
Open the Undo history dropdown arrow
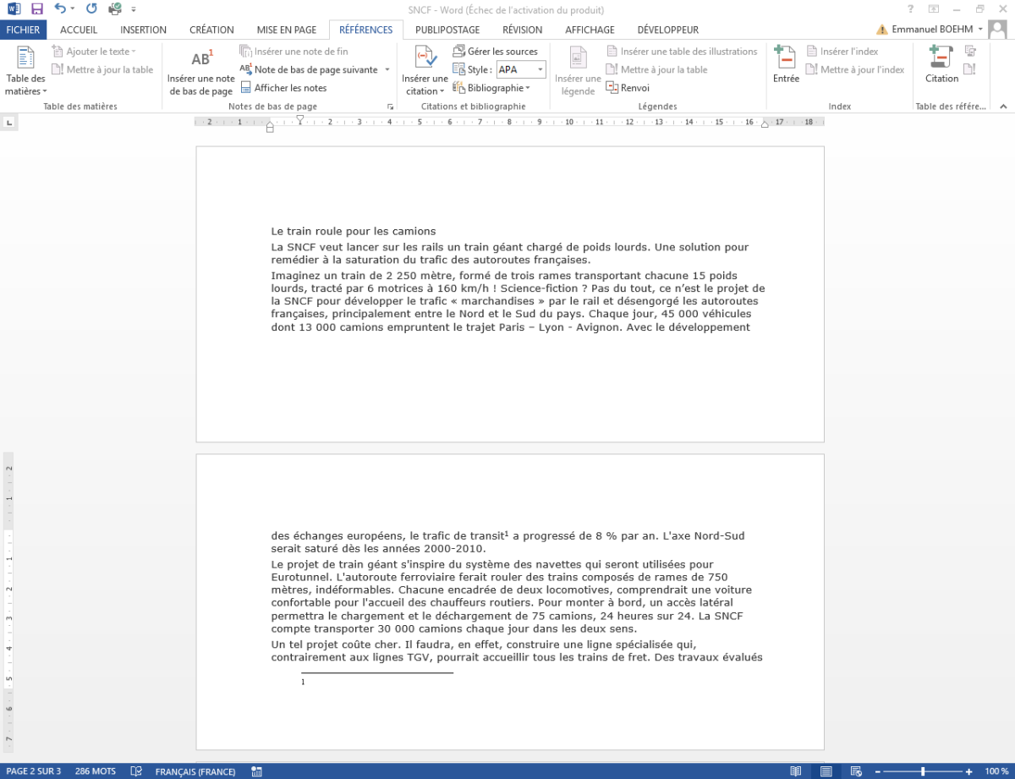click(73, 8)
